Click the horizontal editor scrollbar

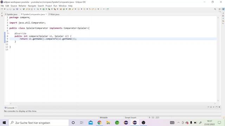click(112, 103)
